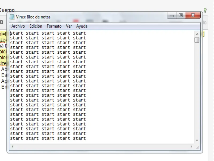The image size is (214, 161).
Task: Click the up arrow of the vertical scrollbar
Action: click(197, 34)
